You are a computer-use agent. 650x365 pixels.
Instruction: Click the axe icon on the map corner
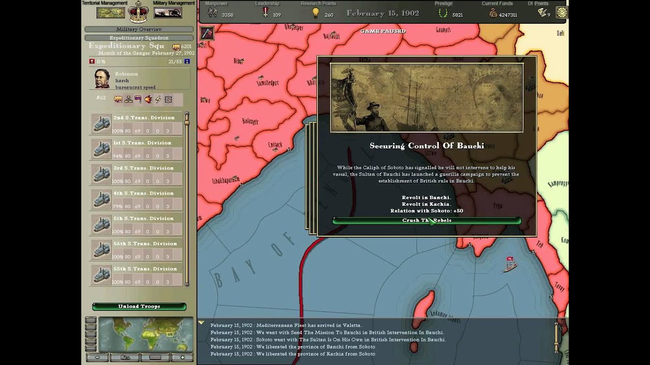(207, 33)
